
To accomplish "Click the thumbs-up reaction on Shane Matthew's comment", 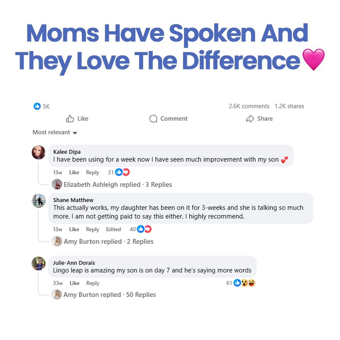I will coord(140,229).
